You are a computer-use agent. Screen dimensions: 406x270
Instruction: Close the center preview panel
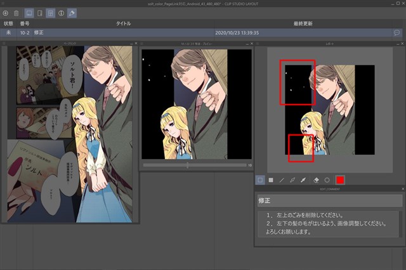click(252, 44)
